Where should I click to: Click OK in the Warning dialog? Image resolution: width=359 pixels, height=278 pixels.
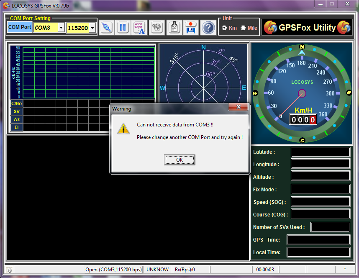(179, 160)
